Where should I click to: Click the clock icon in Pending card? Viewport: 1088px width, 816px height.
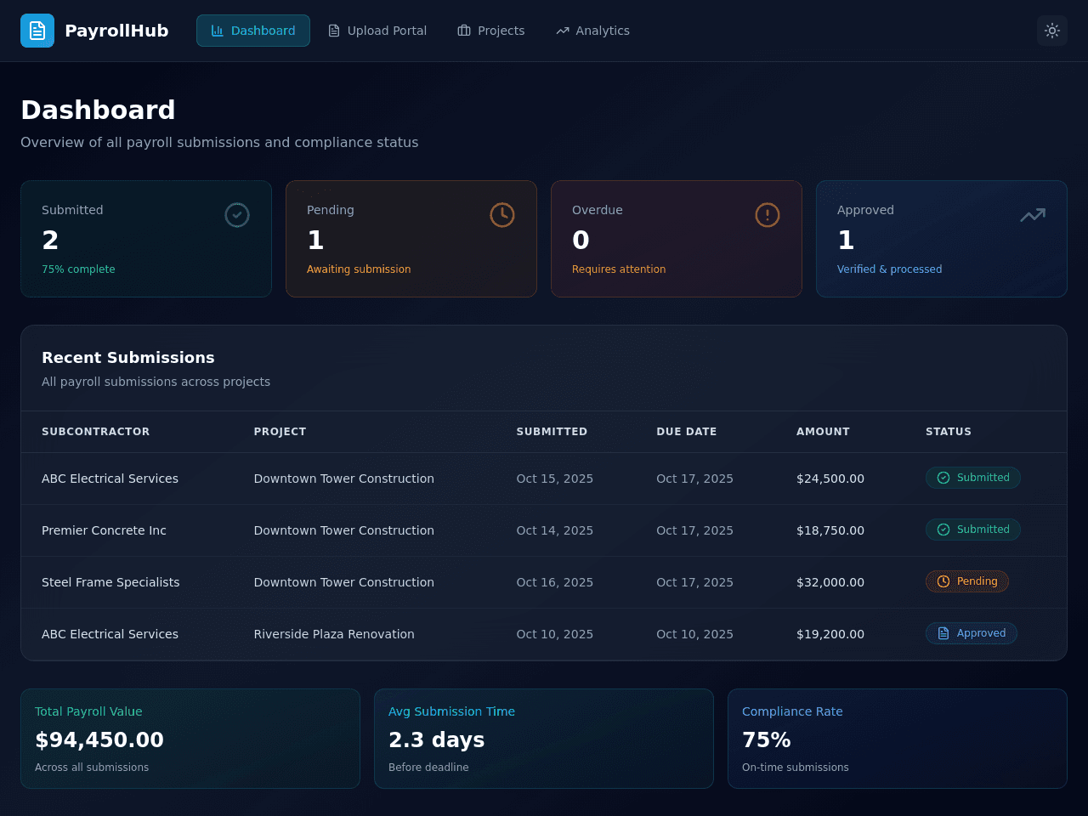click(x=502, y=215)
